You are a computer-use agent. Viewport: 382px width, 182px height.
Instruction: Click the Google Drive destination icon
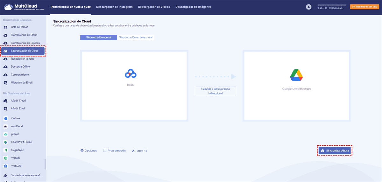point(296,74)
